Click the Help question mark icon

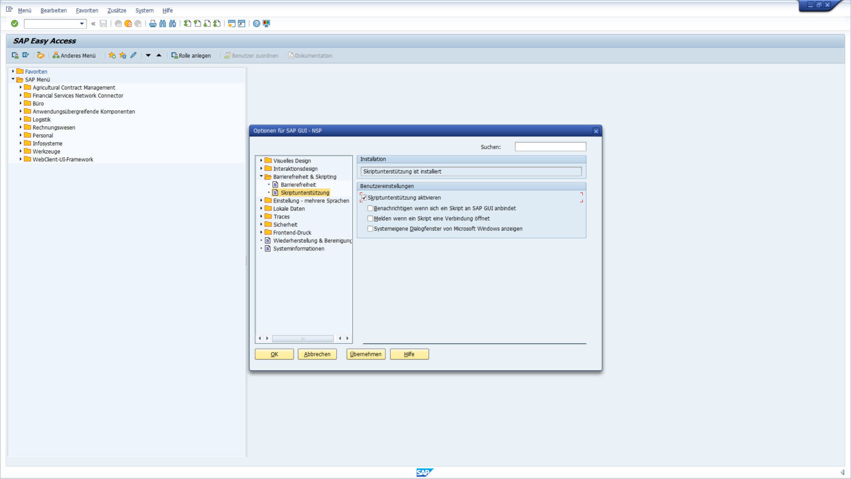(x=255, y=23)
